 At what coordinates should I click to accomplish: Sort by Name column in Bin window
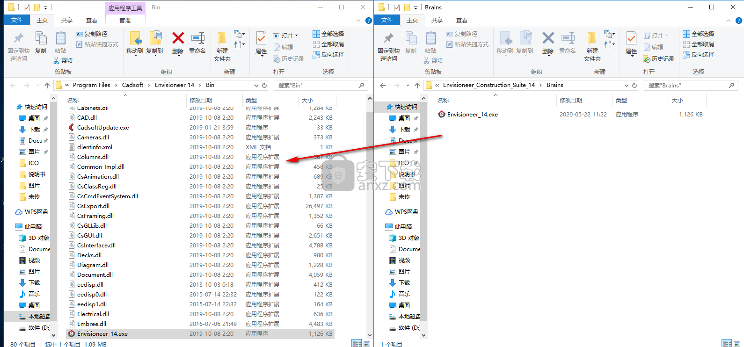pos(73,100)
